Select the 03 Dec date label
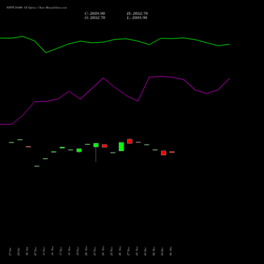This screenshot has height=264, width=264. point(162,251)
